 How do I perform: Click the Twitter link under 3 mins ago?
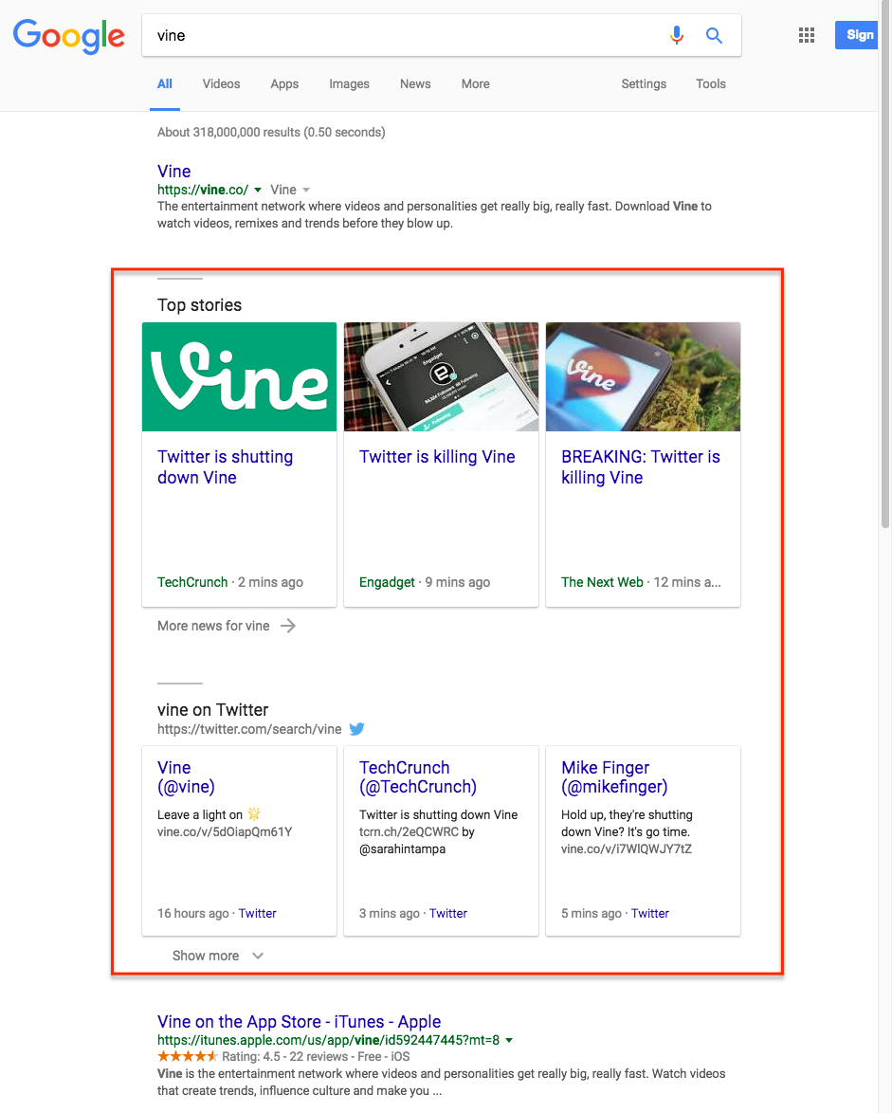[447, 914]
